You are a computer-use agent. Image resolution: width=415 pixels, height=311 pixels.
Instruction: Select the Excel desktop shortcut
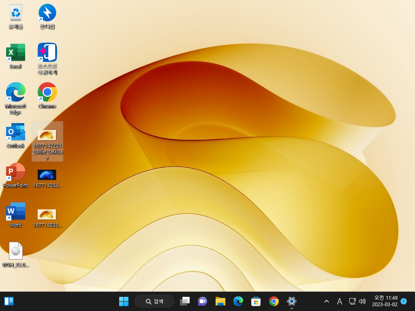click(16, 56)
